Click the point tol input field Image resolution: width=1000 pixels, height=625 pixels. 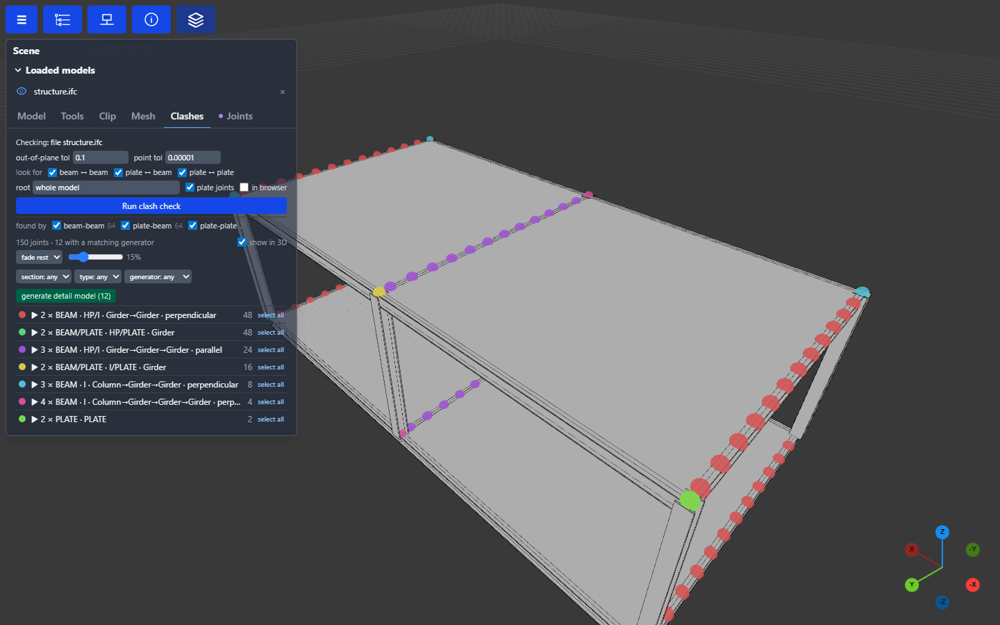(193, 158)
